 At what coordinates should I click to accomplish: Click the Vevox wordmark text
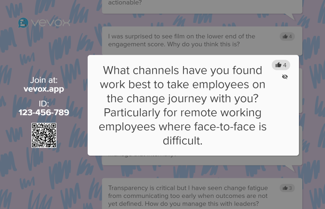(50, 23)
